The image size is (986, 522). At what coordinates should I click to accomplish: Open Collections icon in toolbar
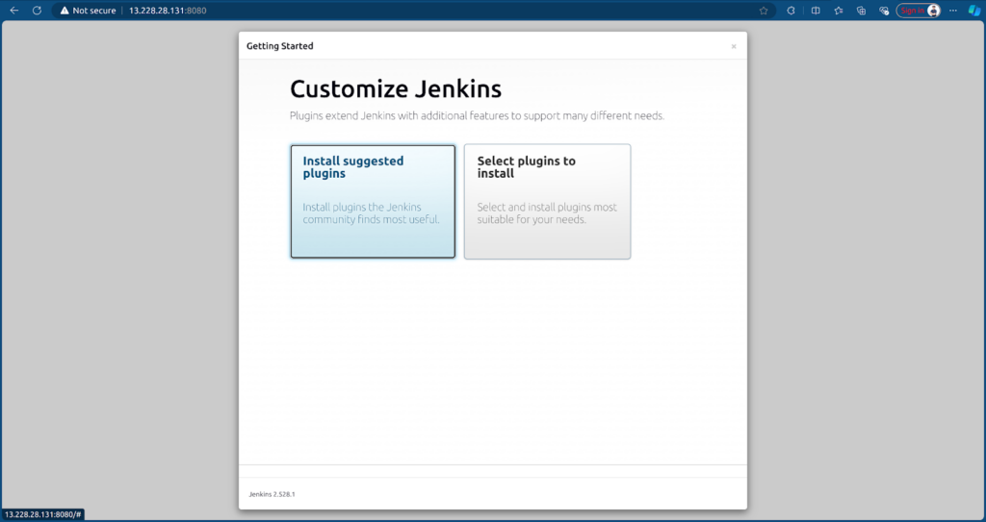[x=862, y=11]
